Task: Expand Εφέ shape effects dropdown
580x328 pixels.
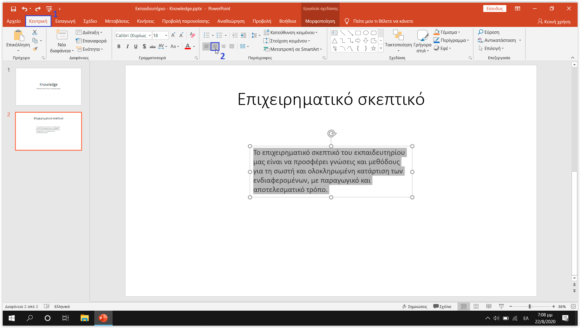Action: pyautogui.click(x=443, y=48)
